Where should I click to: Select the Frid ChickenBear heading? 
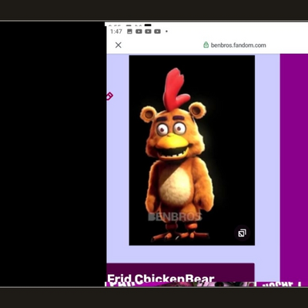pos(160,279)
